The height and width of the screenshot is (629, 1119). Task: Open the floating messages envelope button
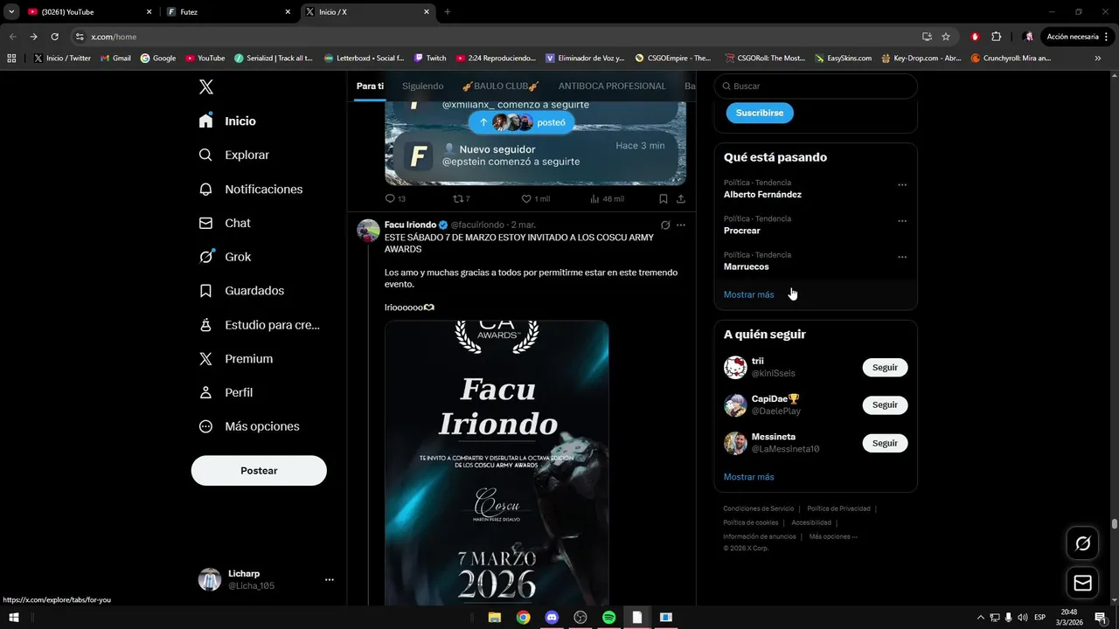click(1083, 582)
